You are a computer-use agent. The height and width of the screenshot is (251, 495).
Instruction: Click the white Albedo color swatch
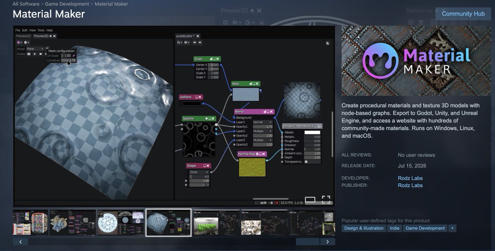click(x=312, y=132)
